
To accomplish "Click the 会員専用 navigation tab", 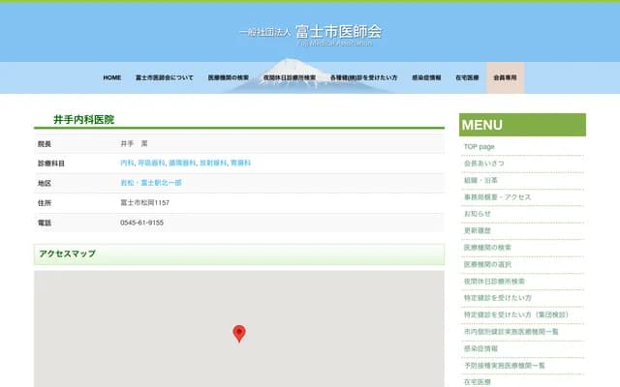I will pyautogui.click(x=505, y=77).
